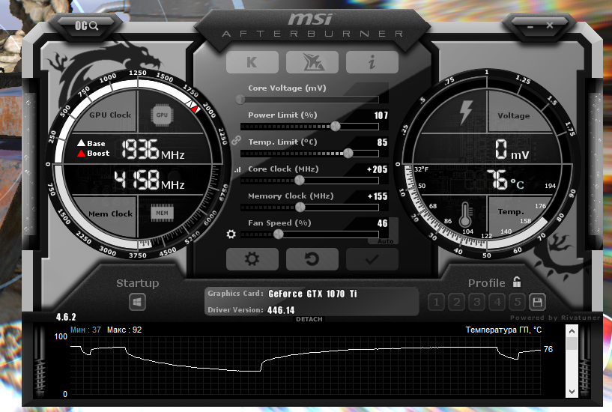Image resolution: width=612 pixels, height=412 pixels.
Task: Click the 76 °C temperature readout
Action: pyautogui.click(x=505, y=180)
